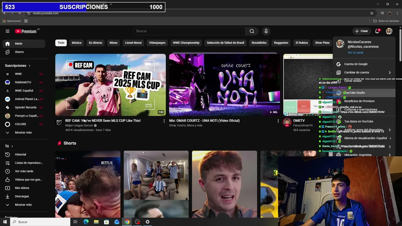Screen dimensions: 402x226
Task: Open RobleisIUTU channel subscription
Action: click(x=24, y=82)
